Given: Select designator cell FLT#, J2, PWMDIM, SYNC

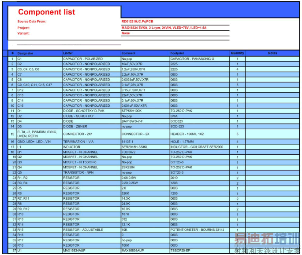Looking at the screenshot, I should pos(40,134).
